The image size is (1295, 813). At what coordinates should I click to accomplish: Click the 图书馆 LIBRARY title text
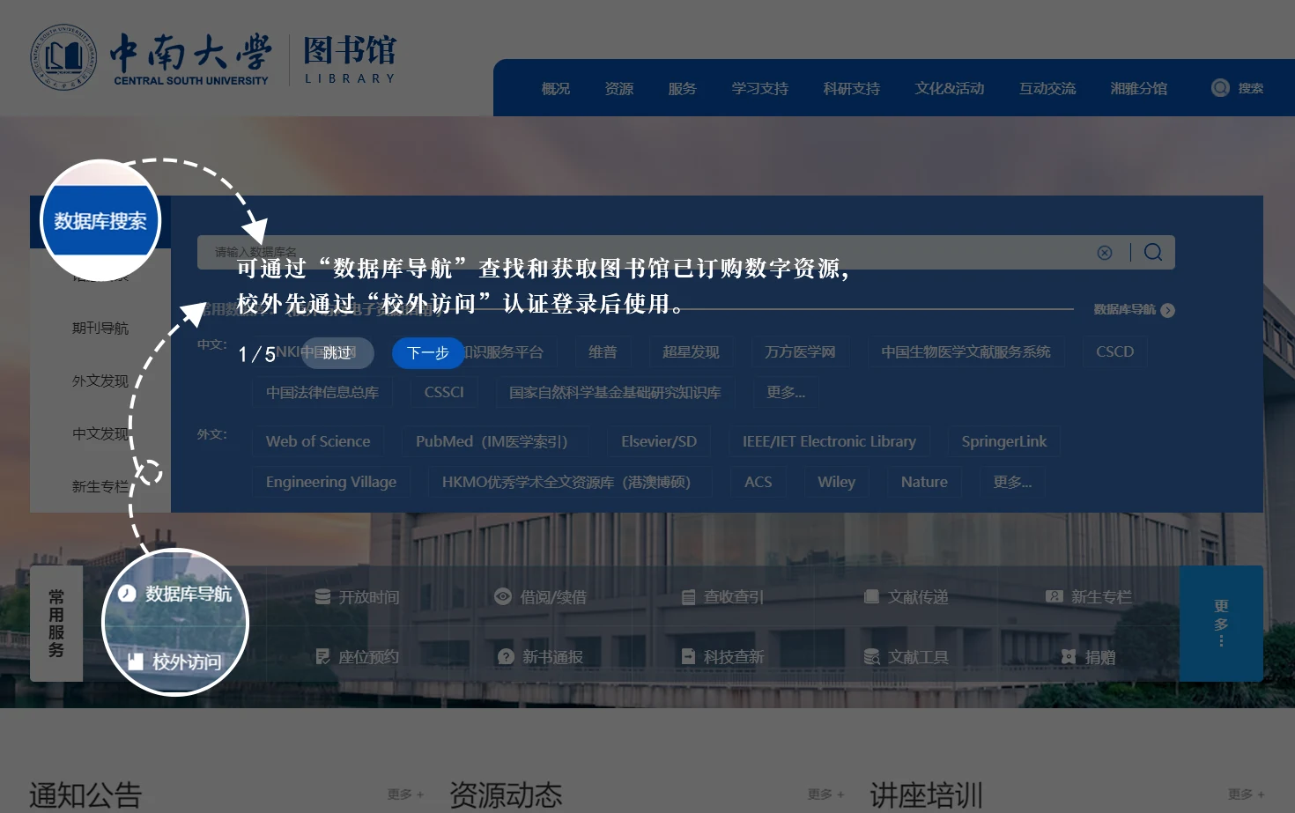coord(350,59)
